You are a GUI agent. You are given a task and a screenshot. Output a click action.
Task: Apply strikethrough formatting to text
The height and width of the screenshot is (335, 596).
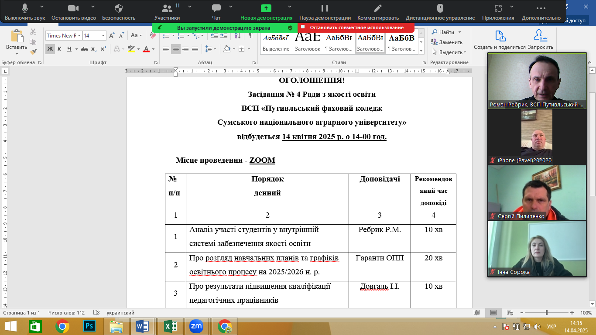[84, 48]
